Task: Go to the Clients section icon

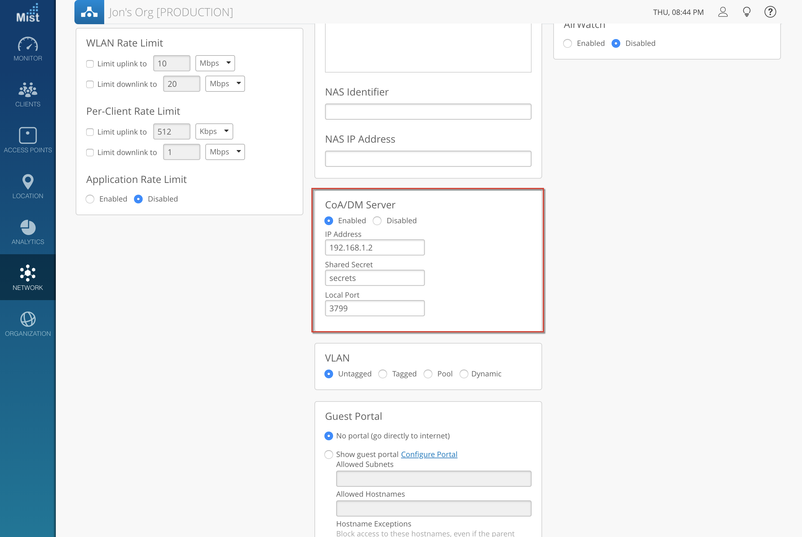Action: (x=28, y=90)
